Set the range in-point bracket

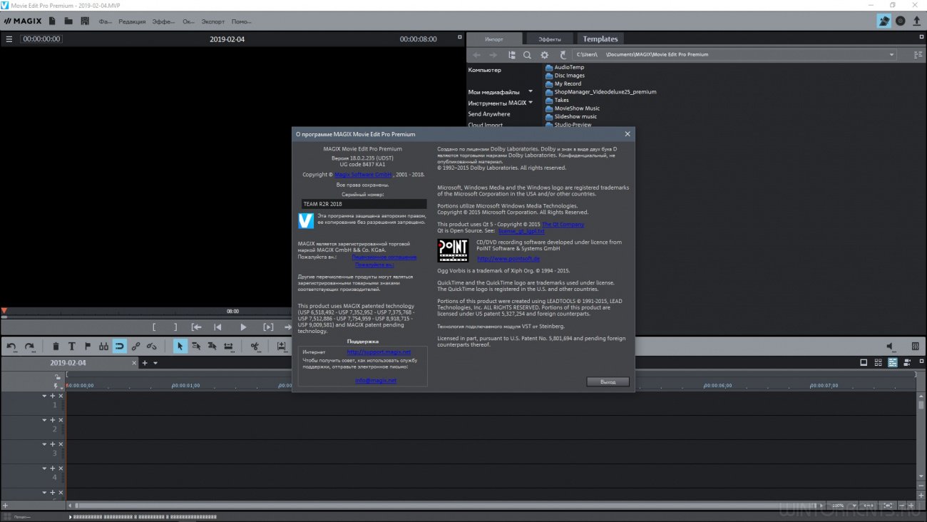153,327
